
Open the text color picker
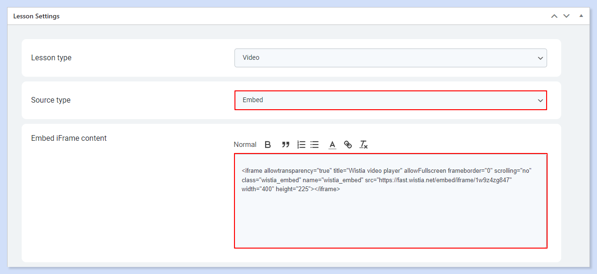[x=332, y=145]
